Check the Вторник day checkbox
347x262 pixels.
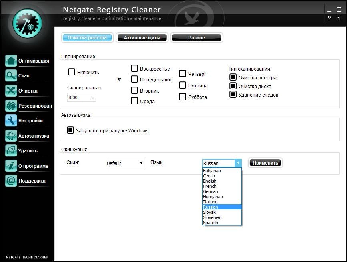tap(134, 90)
